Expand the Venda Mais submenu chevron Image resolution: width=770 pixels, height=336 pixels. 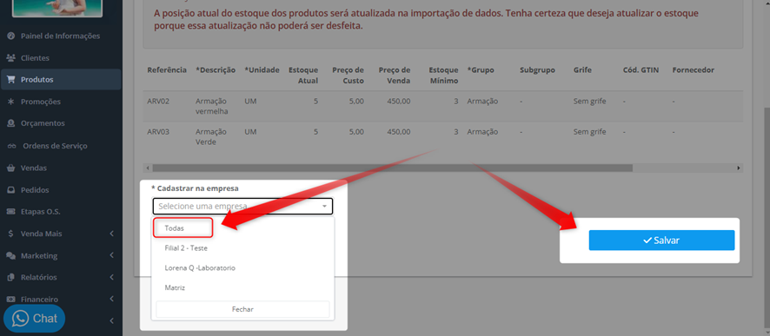click(111, 234)
